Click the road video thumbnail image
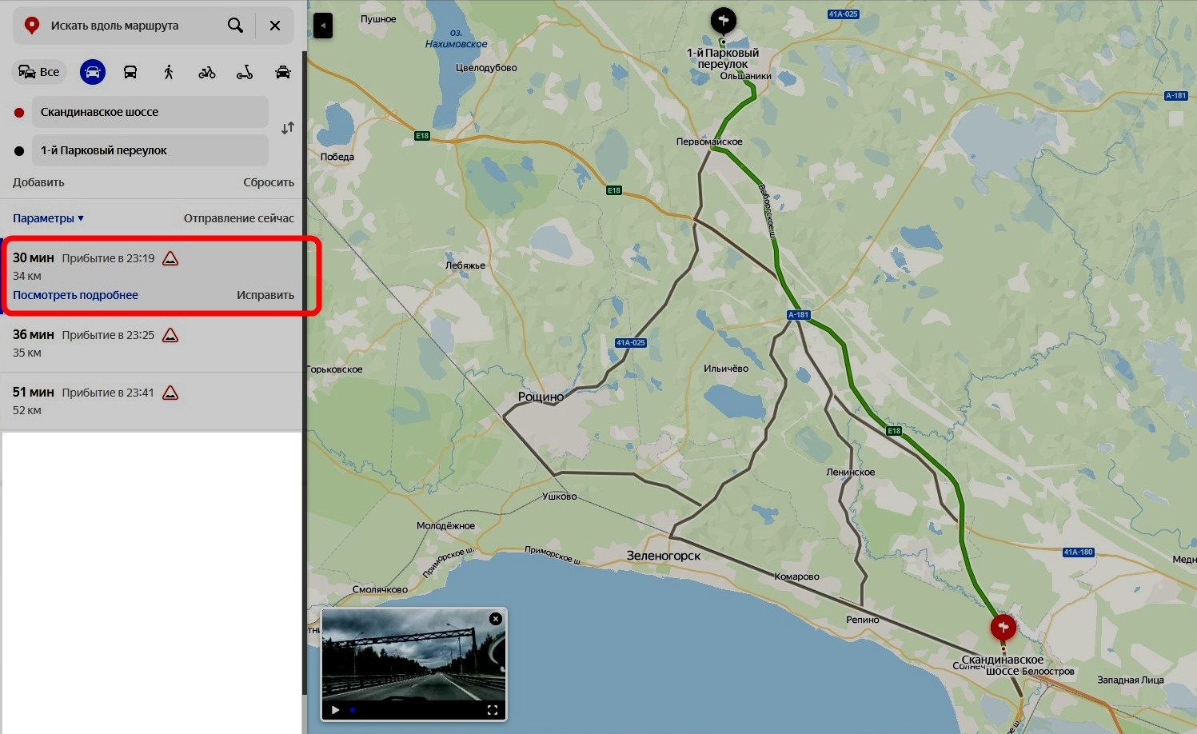Screen dimensions: 1197x734 pyautogui.click(x=414, y=656)
